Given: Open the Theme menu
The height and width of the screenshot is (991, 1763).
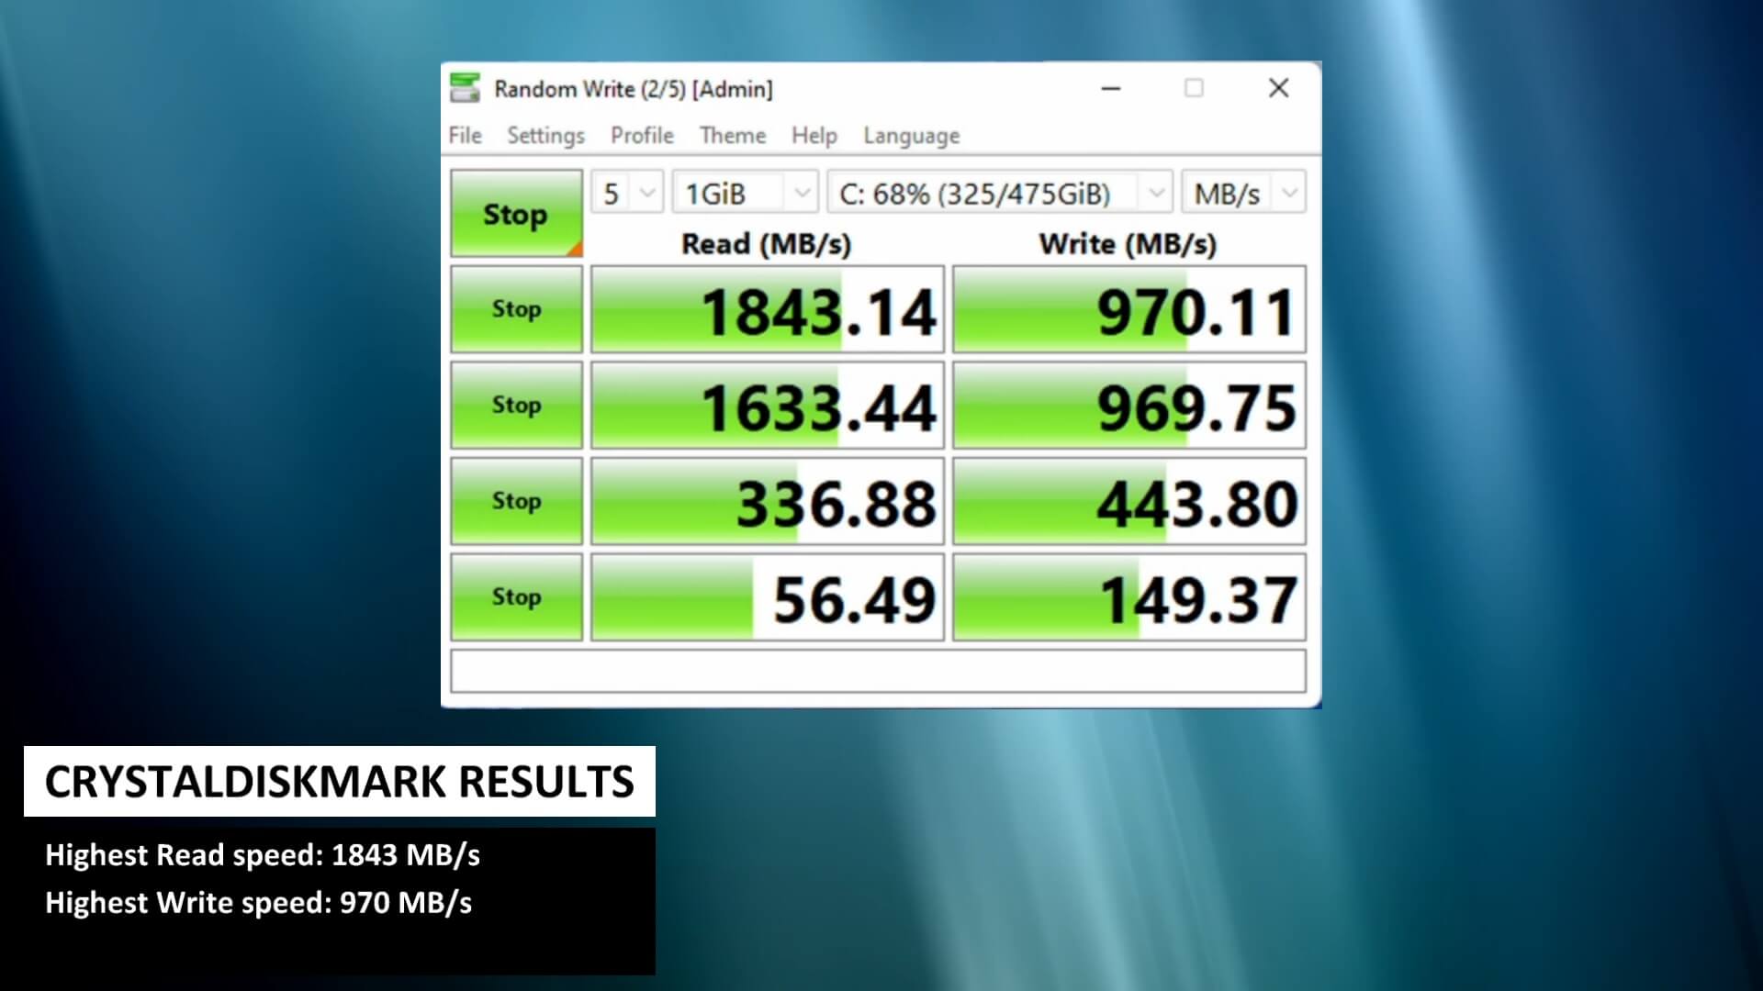Looking at the screenshot, I should point(733,135).
